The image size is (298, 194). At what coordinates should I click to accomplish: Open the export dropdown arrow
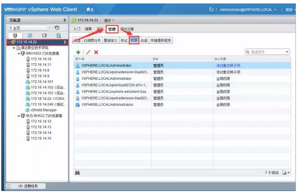click(288, 173)
